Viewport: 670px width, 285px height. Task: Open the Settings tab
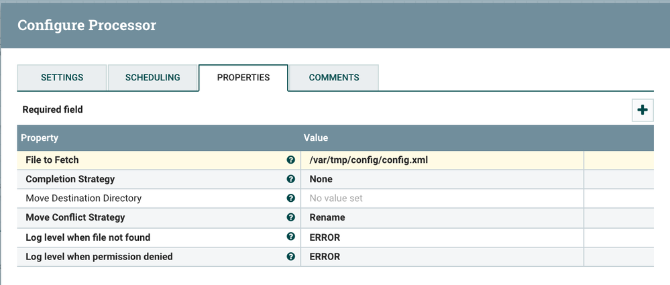point(62,78)
